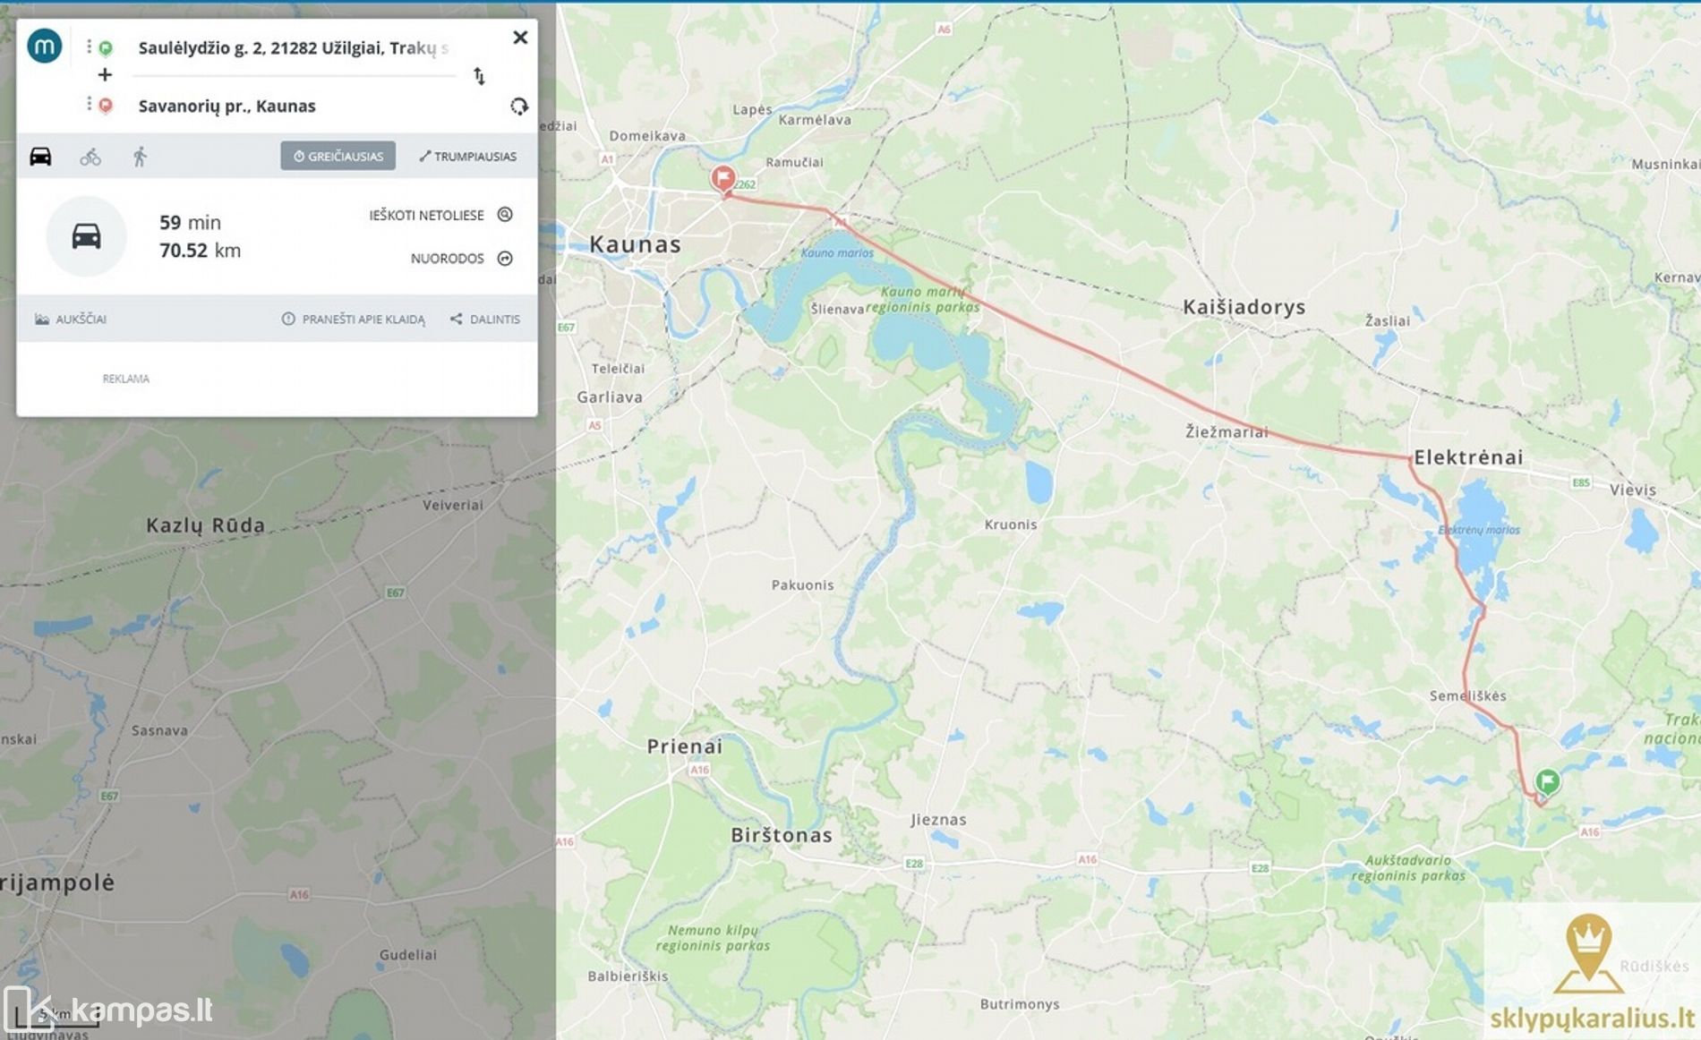
Task: Show the Aukščiai elevation profile
Action: (71, 319)
